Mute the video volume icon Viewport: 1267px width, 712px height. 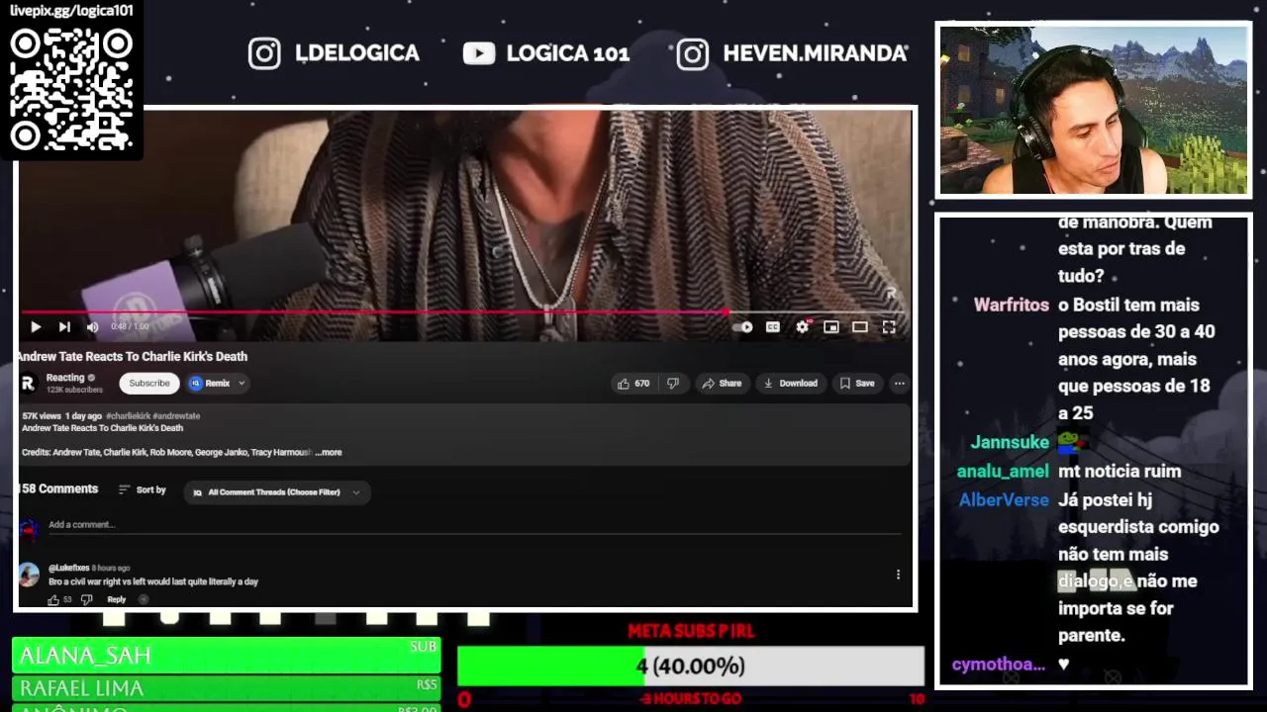pyautogui.click(x=92, y=327)
